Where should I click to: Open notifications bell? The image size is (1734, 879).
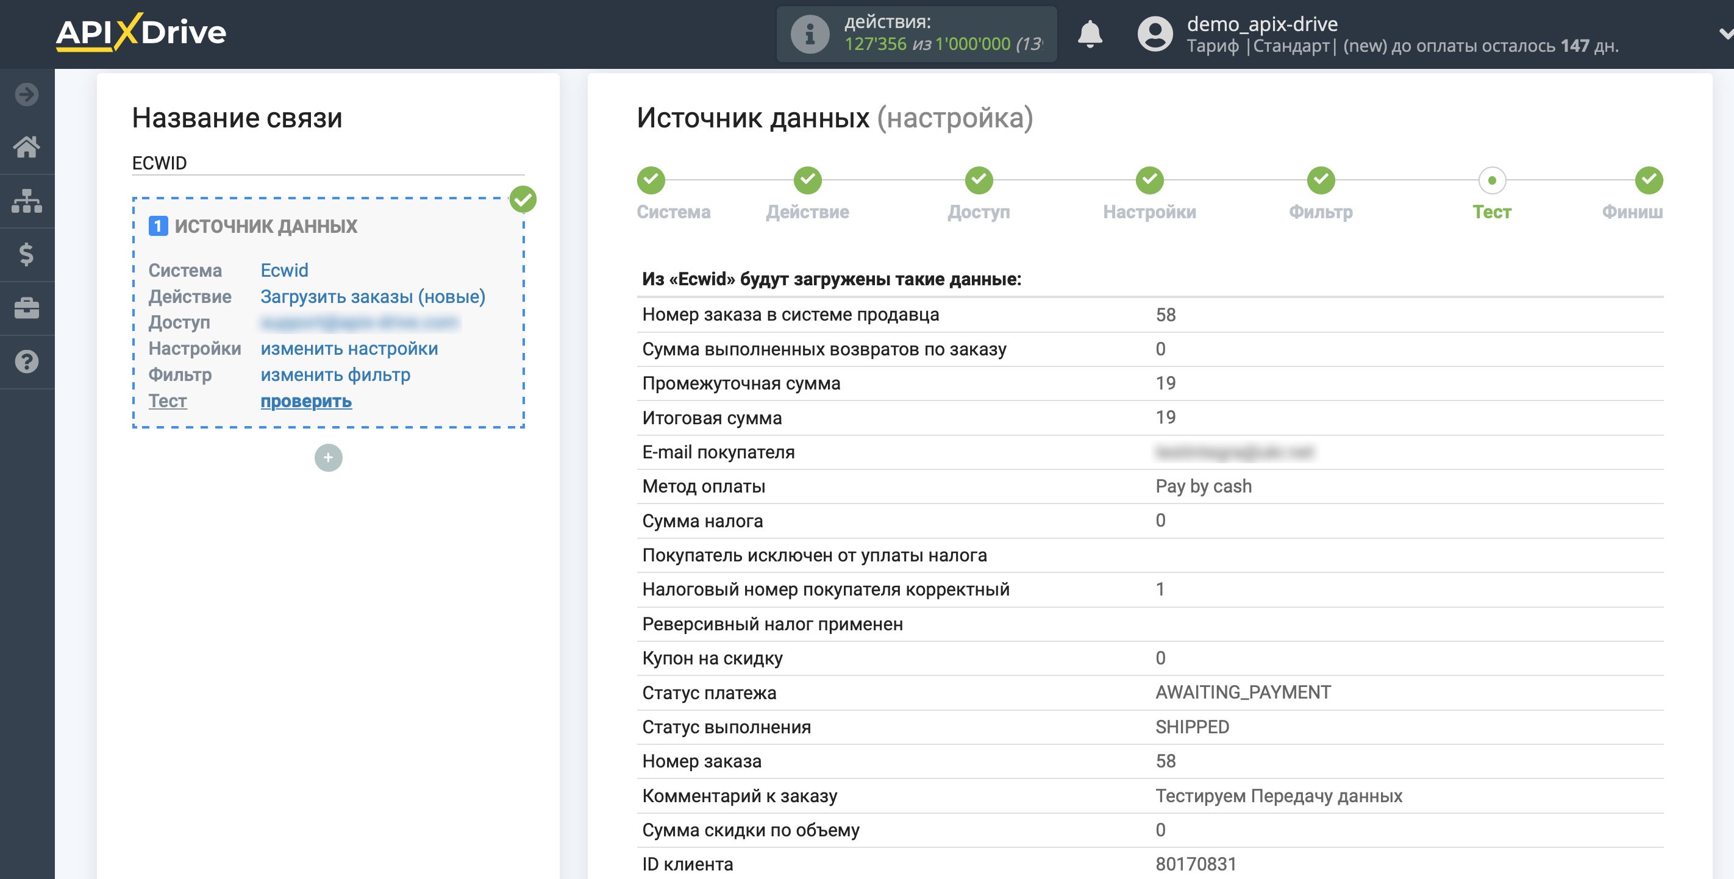point(1090,34)
